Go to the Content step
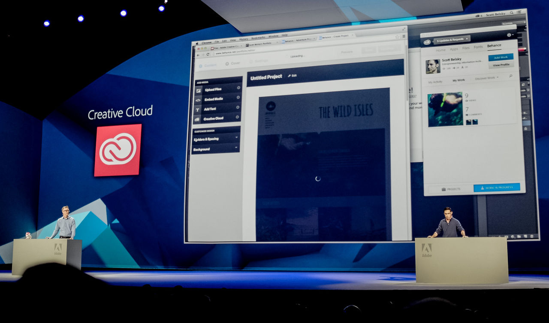This screenshot has width=549, height=323. click(208, 65)
